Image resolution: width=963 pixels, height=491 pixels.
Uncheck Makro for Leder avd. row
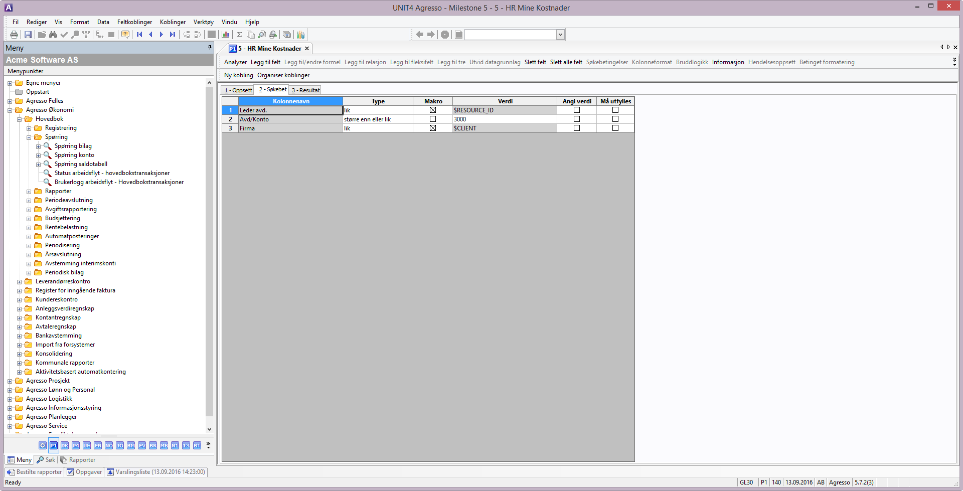click(433, 110)
